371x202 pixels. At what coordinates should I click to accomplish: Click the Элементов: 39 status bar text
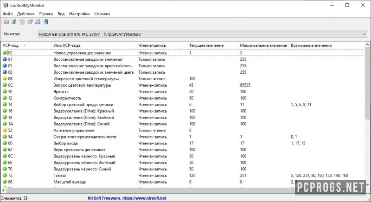14,198
